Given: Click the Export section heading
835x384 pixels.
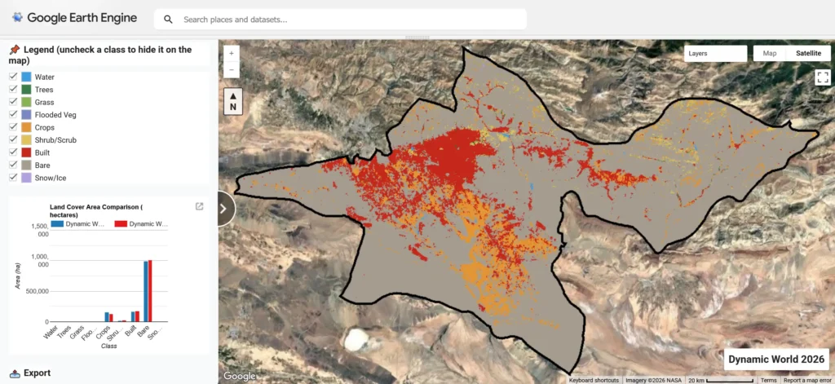Looking at the screenshot, I should click(38, 373).
